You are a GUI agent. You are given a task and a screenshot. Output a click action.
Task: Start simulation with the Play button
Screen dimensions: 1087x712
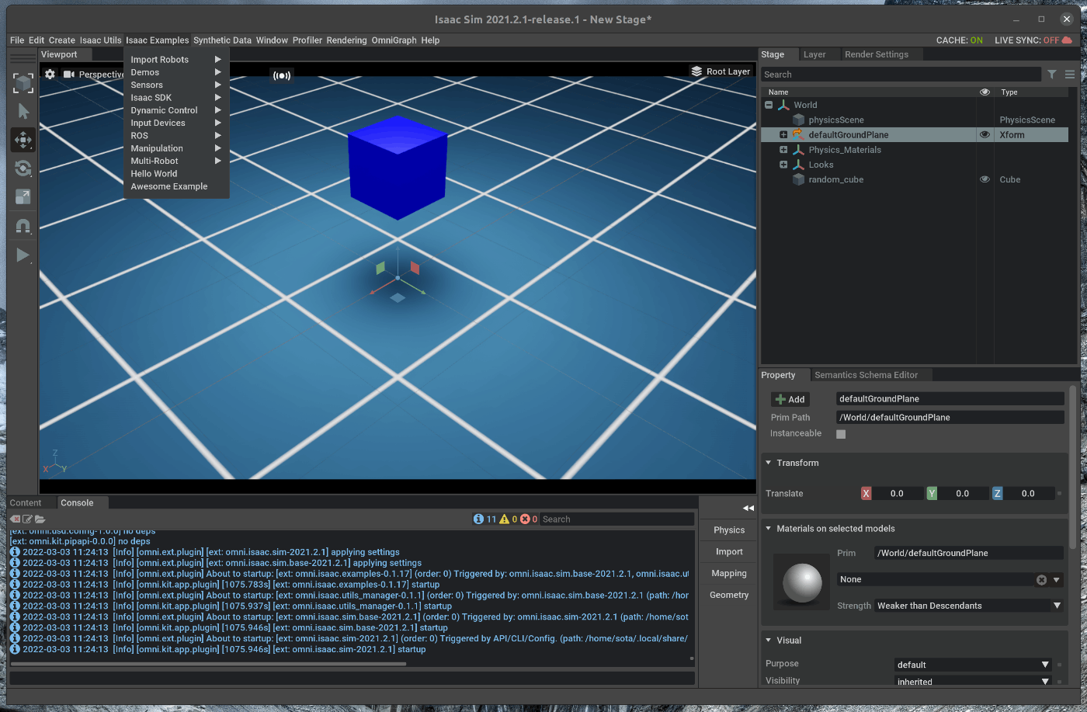pyautogui.click(x=23, y=255)
